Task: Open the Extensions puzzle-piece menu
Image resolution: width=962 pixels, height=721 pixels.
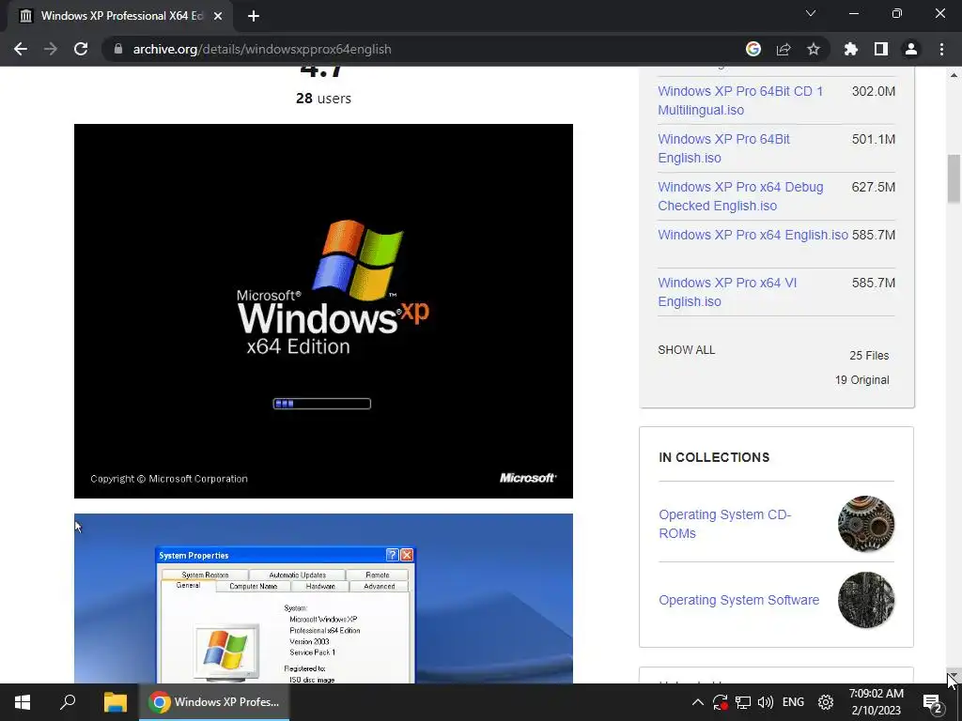Action: tap(851, 49)
